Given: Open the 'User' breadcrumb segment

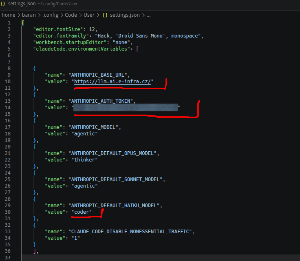Looking at the screenshot, I should pos(89,15).
